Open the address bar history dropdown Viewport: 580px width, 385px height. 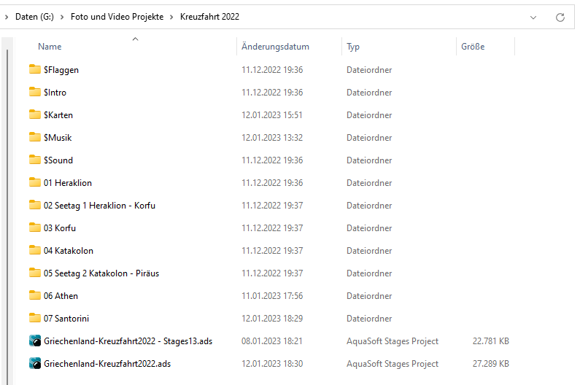pyautogui.click(x=533, y=17)
